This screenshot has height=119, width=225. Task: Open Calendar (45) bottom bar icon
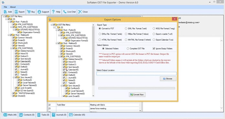[71, 115]
